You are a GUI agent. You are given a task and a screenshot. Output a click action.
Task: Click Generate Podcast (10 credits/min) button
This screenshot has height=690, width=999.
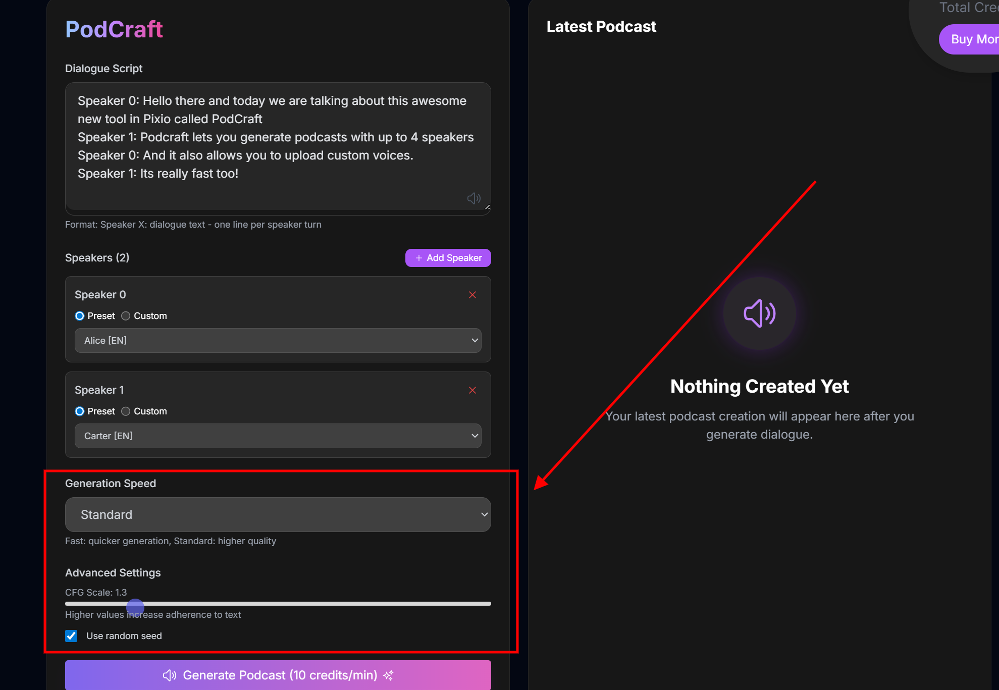click(x=278, y=675)
